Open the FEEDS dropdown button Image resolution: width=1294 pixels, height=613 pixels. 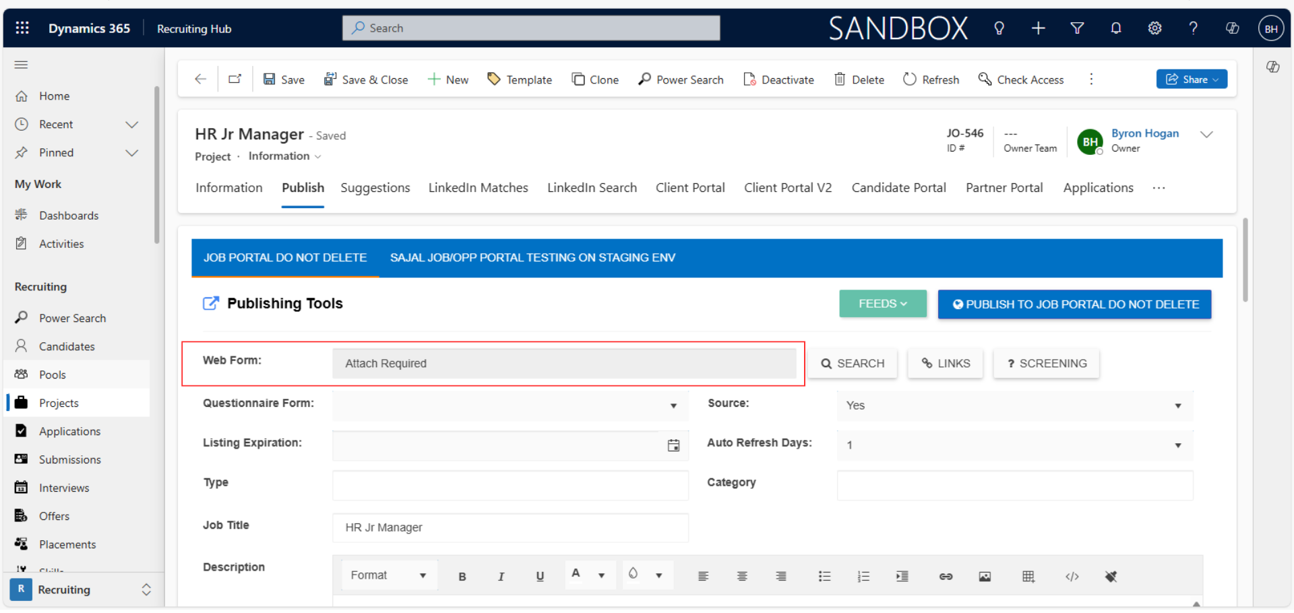click(882, 304)
